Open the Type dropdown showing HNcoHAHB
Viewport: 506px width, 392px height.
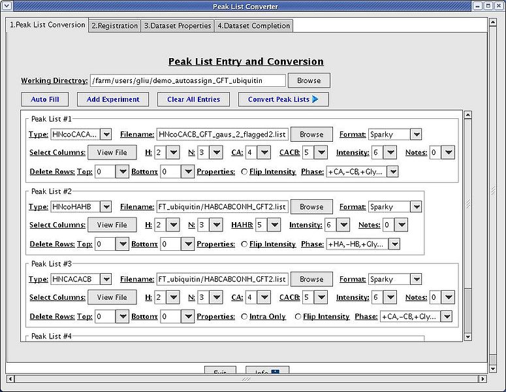point(81,207)
